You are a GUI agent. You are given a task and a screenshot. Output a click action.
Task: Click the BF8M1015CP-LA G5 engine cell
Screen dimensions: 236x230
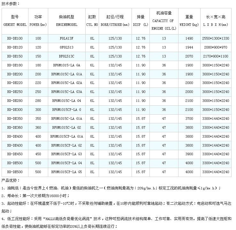[66, 172]
